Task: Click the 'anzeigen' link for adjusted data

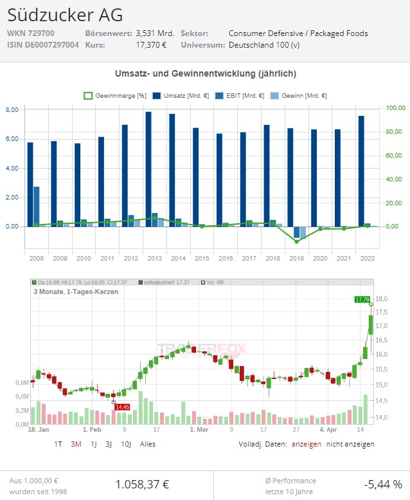Action: [x=307, y=443]
